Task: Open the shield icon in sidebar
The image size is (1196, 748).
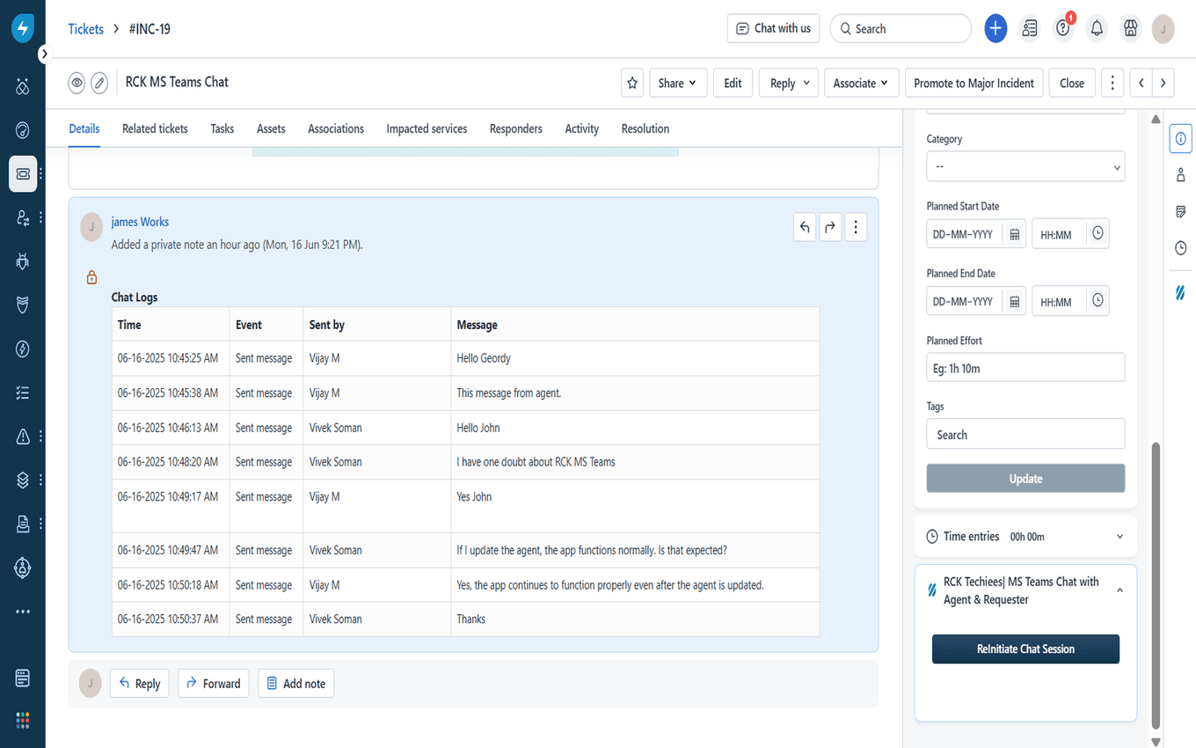Action: point(23,305)
